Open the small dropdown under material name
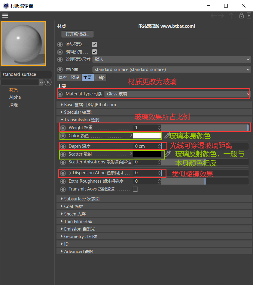This screenshot has width=253, height=285. pyautogui.click(x=41, y=82)
